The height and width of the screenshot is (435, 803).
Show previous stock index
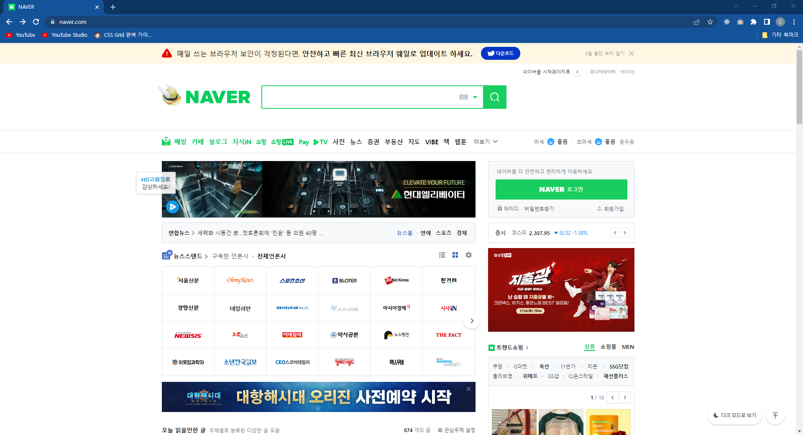pyautogui.click(x=615, y=233)
